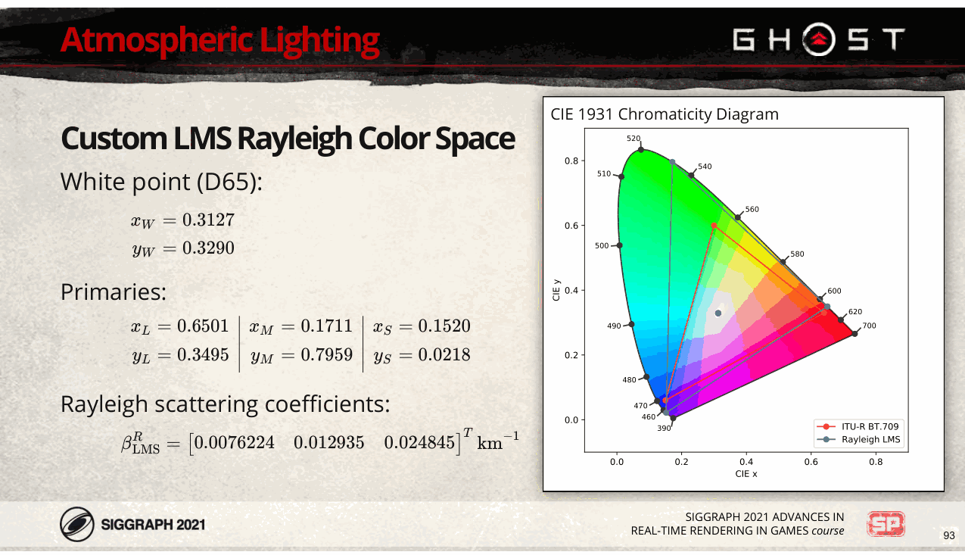Click the GHOST game logo
This screenshot has height=555, width=965.
coord(818,39)
